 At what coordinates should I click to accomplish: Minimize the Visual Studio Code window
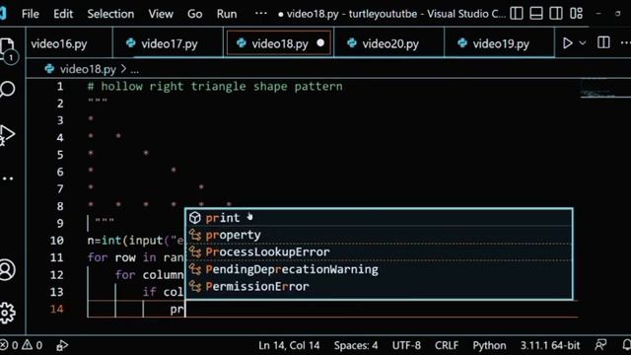tap(598, 14)
